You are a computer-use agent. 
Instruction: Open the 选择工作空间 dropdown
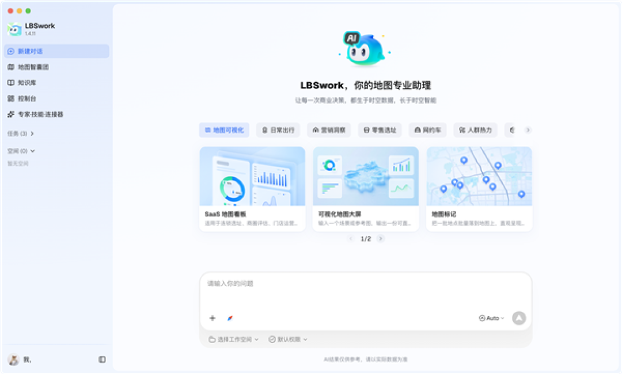234,339
